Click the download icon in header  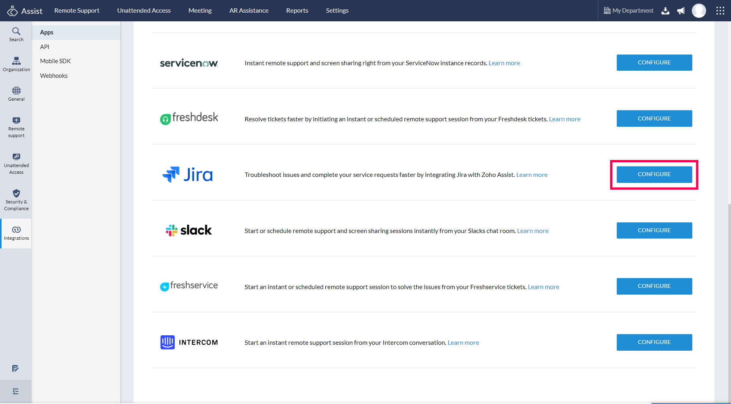tap(665, 11)
